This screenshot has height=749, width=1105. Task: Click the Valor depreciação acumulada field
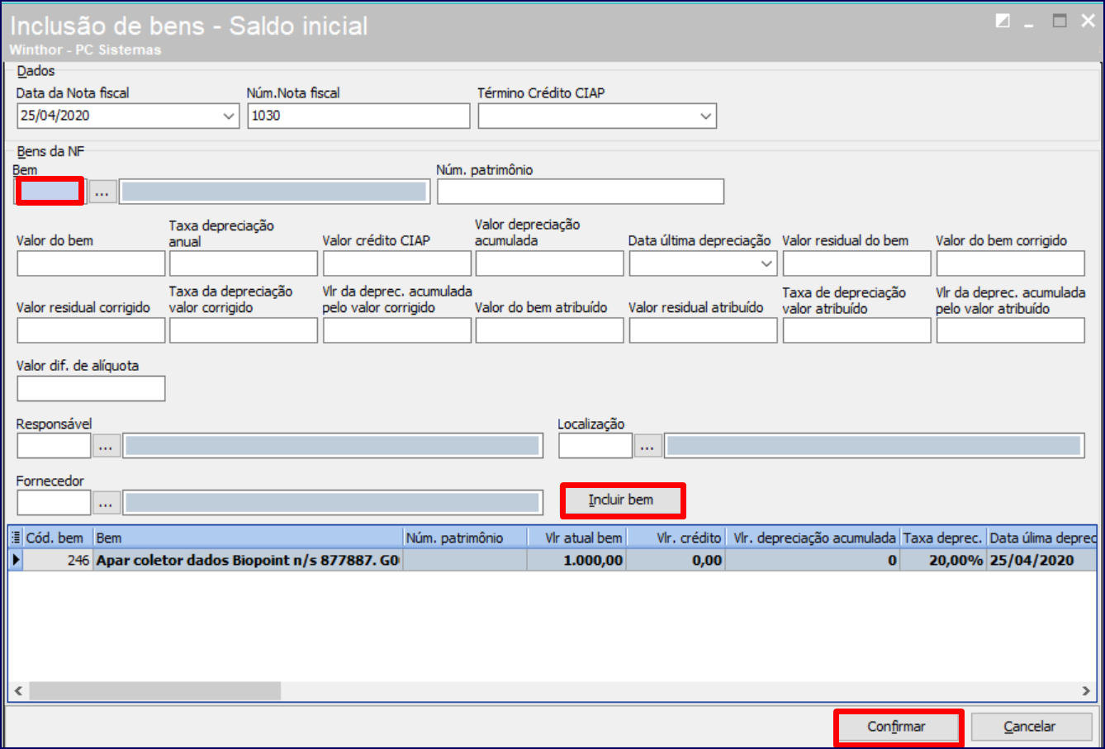[550, 263]
